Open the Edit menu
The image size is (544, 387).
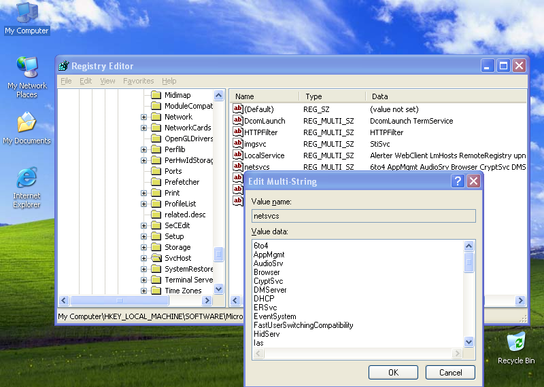pyautogui.click(x=86, y=81)
